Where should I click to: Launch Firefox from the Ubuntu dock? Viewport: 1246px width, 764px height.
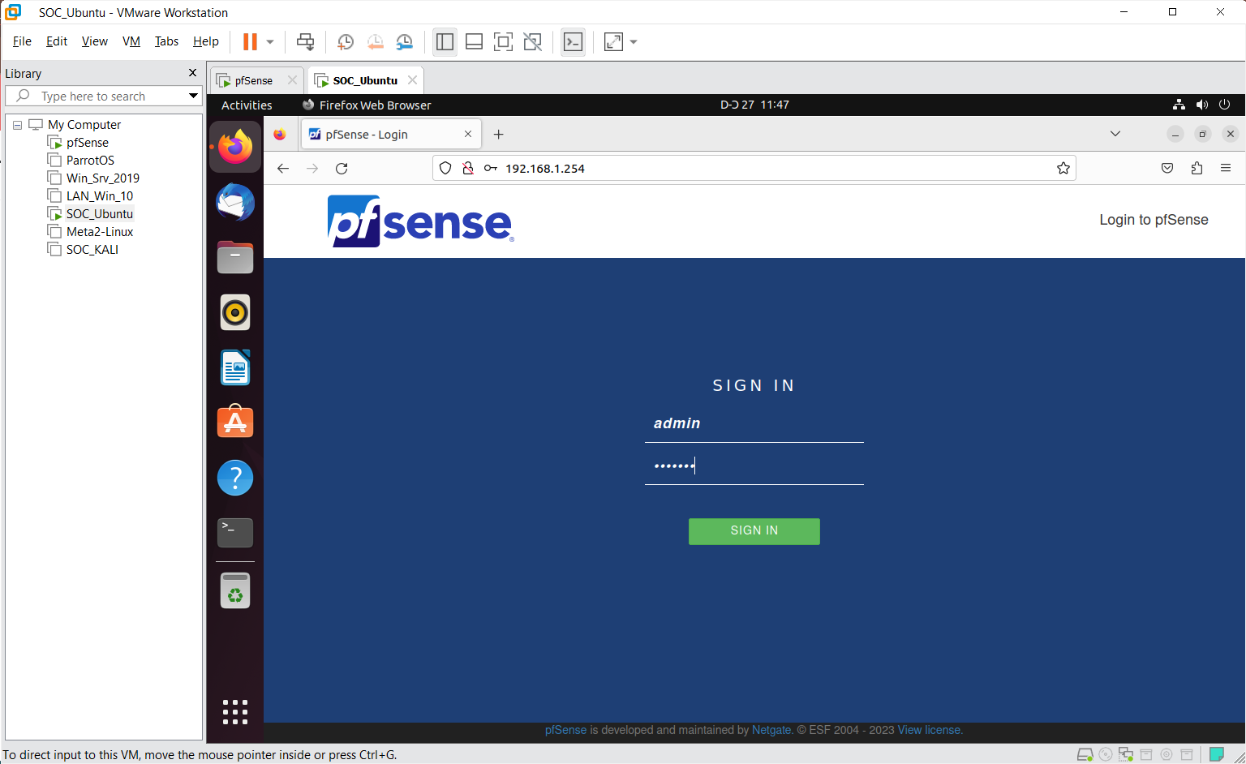(x=235, y=147)
